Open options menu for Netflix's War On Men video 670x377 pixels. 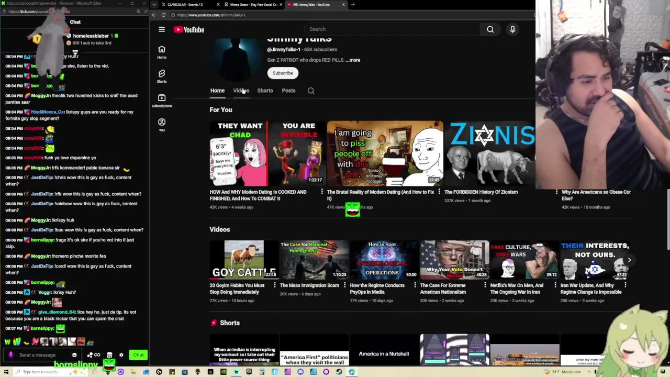[x=555, y=285]
